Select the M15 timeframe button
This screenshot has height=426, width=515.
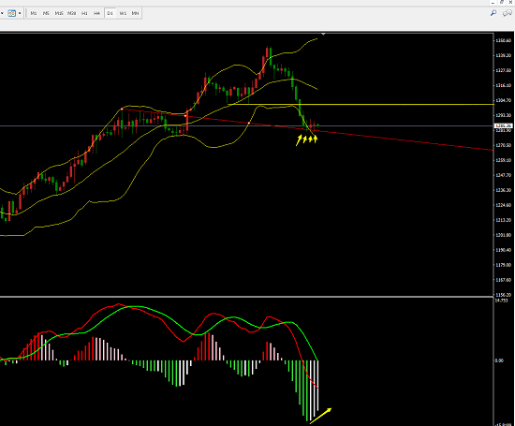[x=59, y=13]
